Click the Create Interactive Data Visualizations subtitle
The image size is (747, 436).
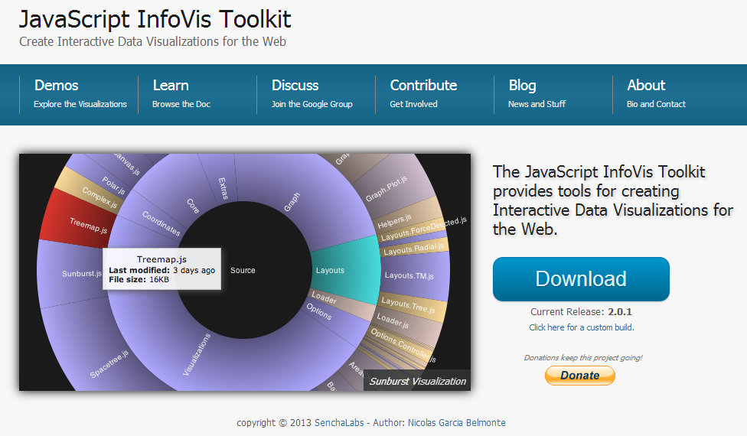pyautogui.click(x=152, y=42)
